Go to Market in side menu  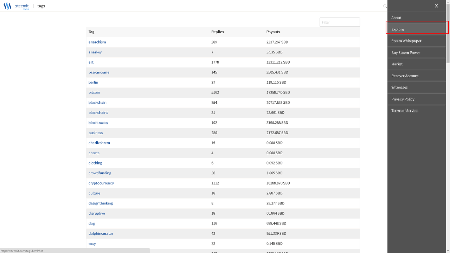click(x=397, y=64)
